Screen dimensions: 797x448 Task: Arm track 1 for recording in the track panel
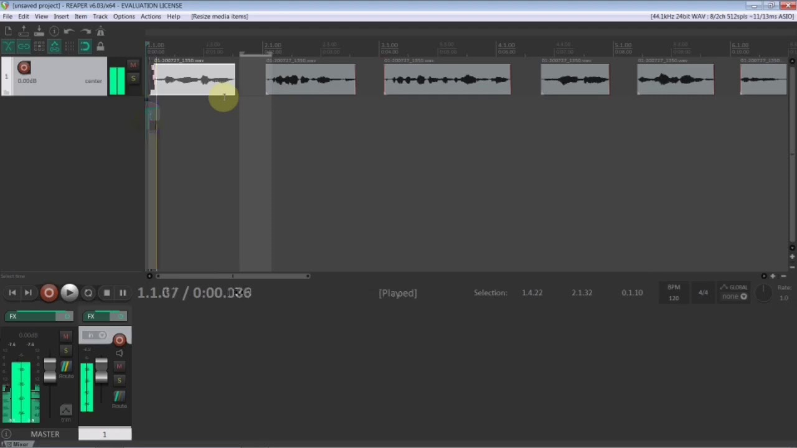click(x=24, y=67)
